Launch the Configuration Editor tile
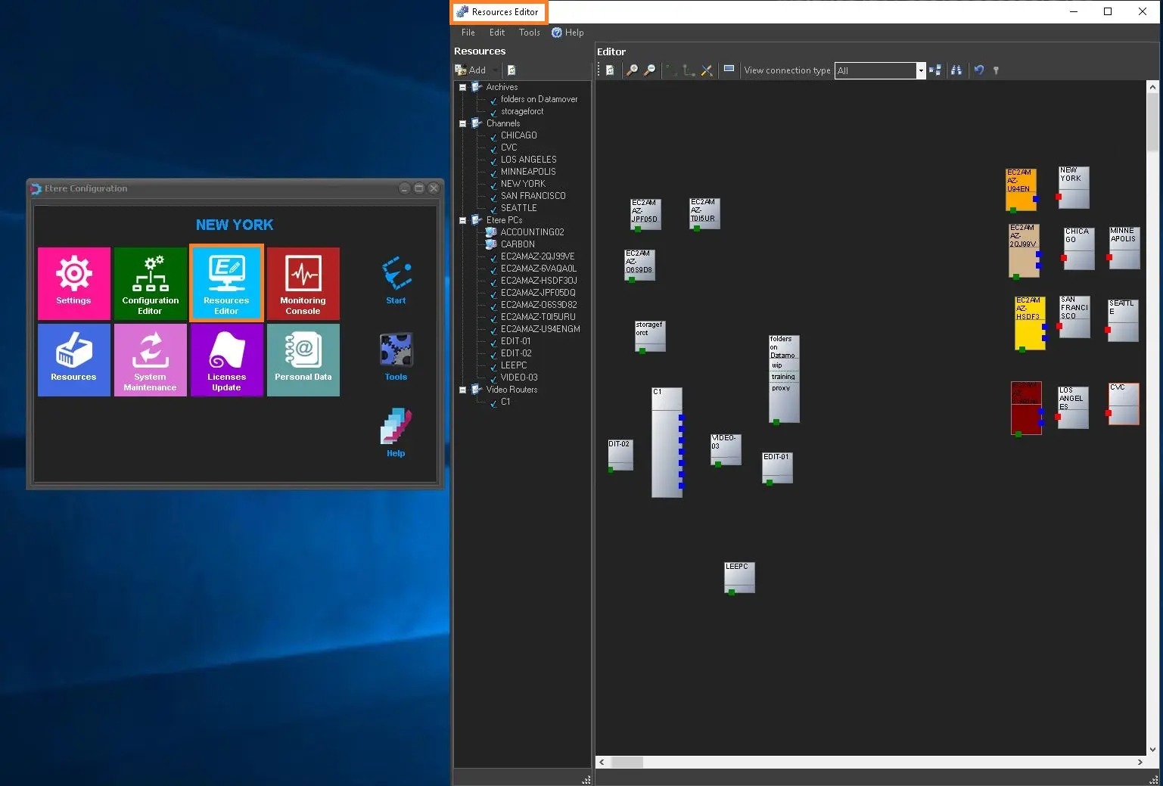The image size is (1163, 786). coord(150,284)
